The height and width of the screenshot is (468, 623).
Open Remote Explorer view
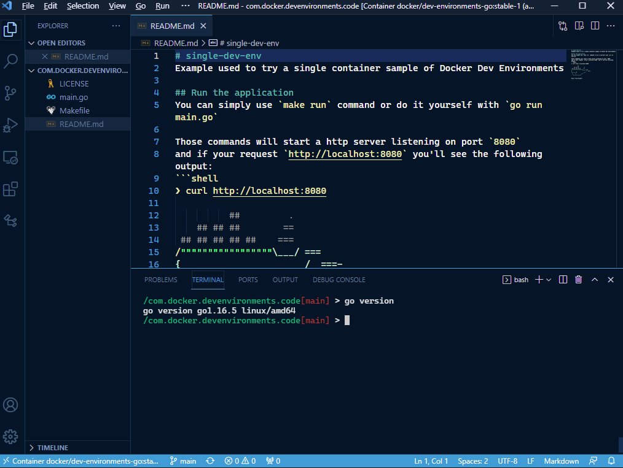coord(10,158)
